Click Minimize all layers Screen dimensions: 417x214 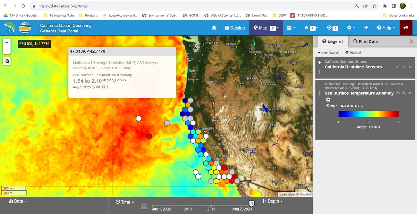[x=328, y=53]
